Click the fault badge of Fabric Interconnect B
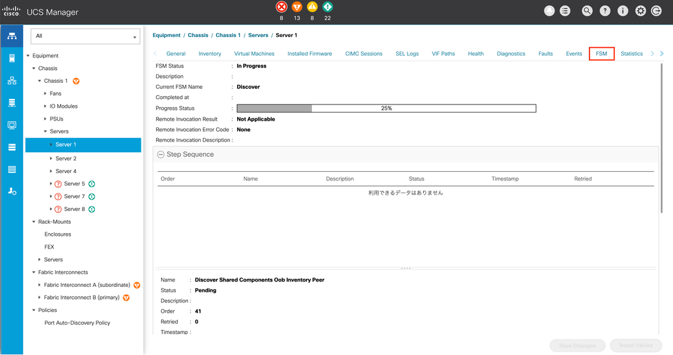 coord(126,298)
